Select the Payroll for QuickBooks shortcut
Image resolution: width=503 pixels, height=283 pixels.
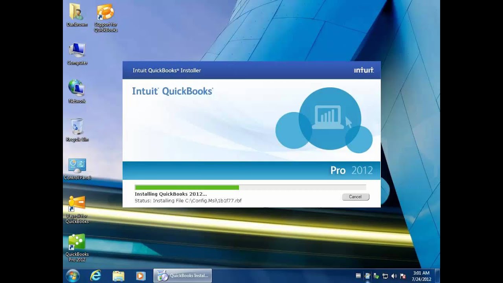click(77, 209)
